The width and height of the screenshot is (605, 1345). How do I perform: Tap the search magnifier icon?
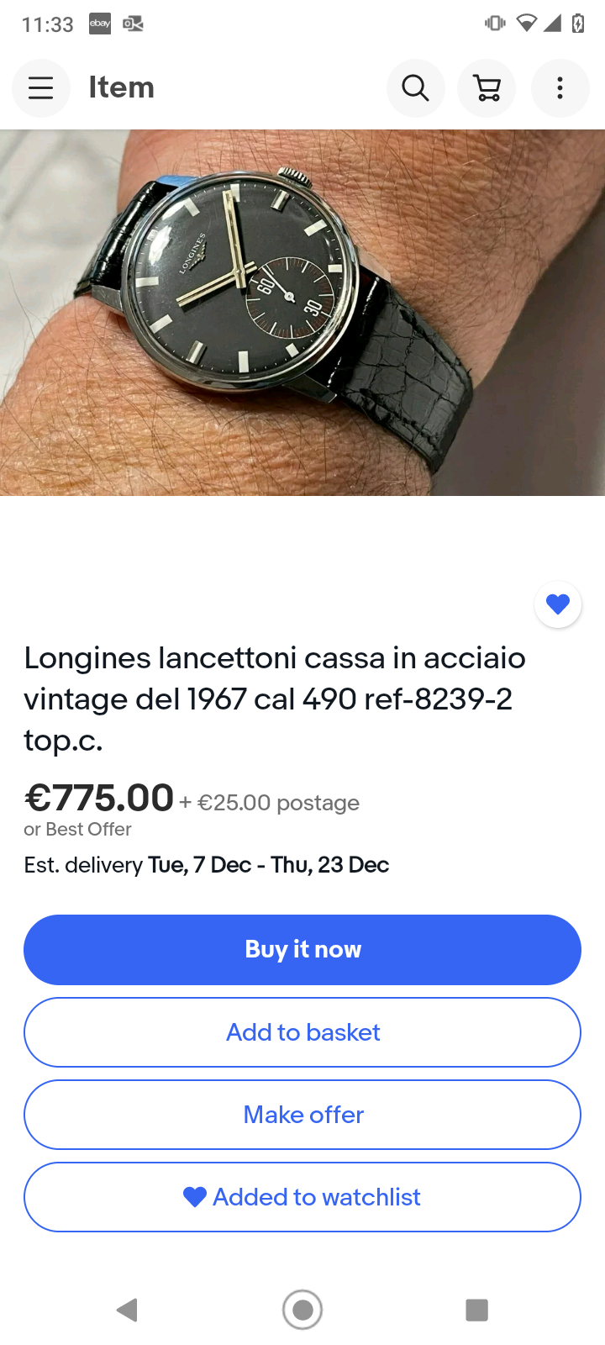point(415,87)
